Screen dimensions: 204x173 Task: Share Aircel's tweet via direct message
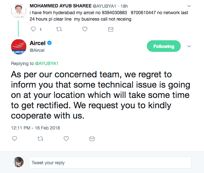[92, 139]
